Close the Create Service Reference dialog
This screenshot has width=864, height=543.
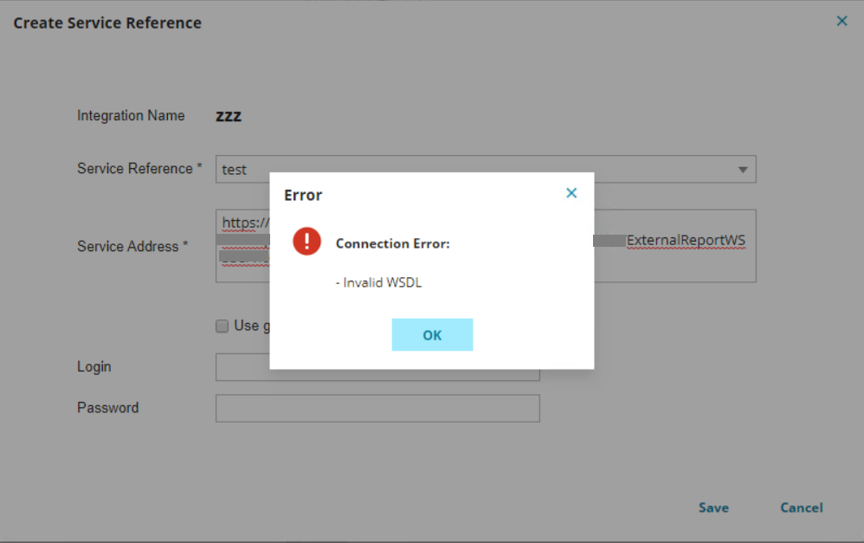coord(841,22)
